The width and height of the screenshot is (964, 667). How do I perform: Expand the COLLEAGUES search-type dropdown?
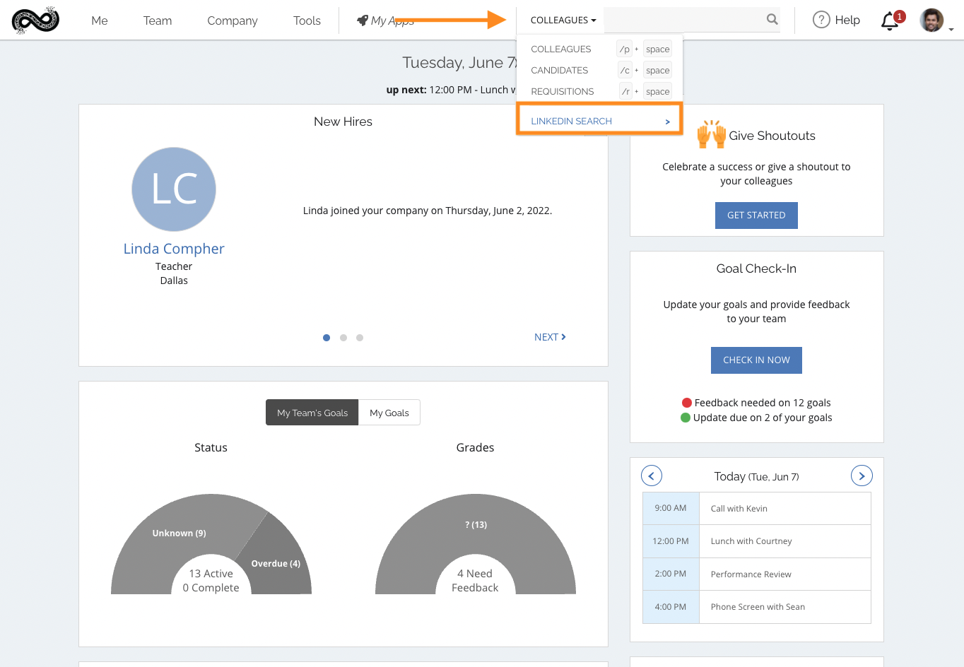click(x=563, y=20)
